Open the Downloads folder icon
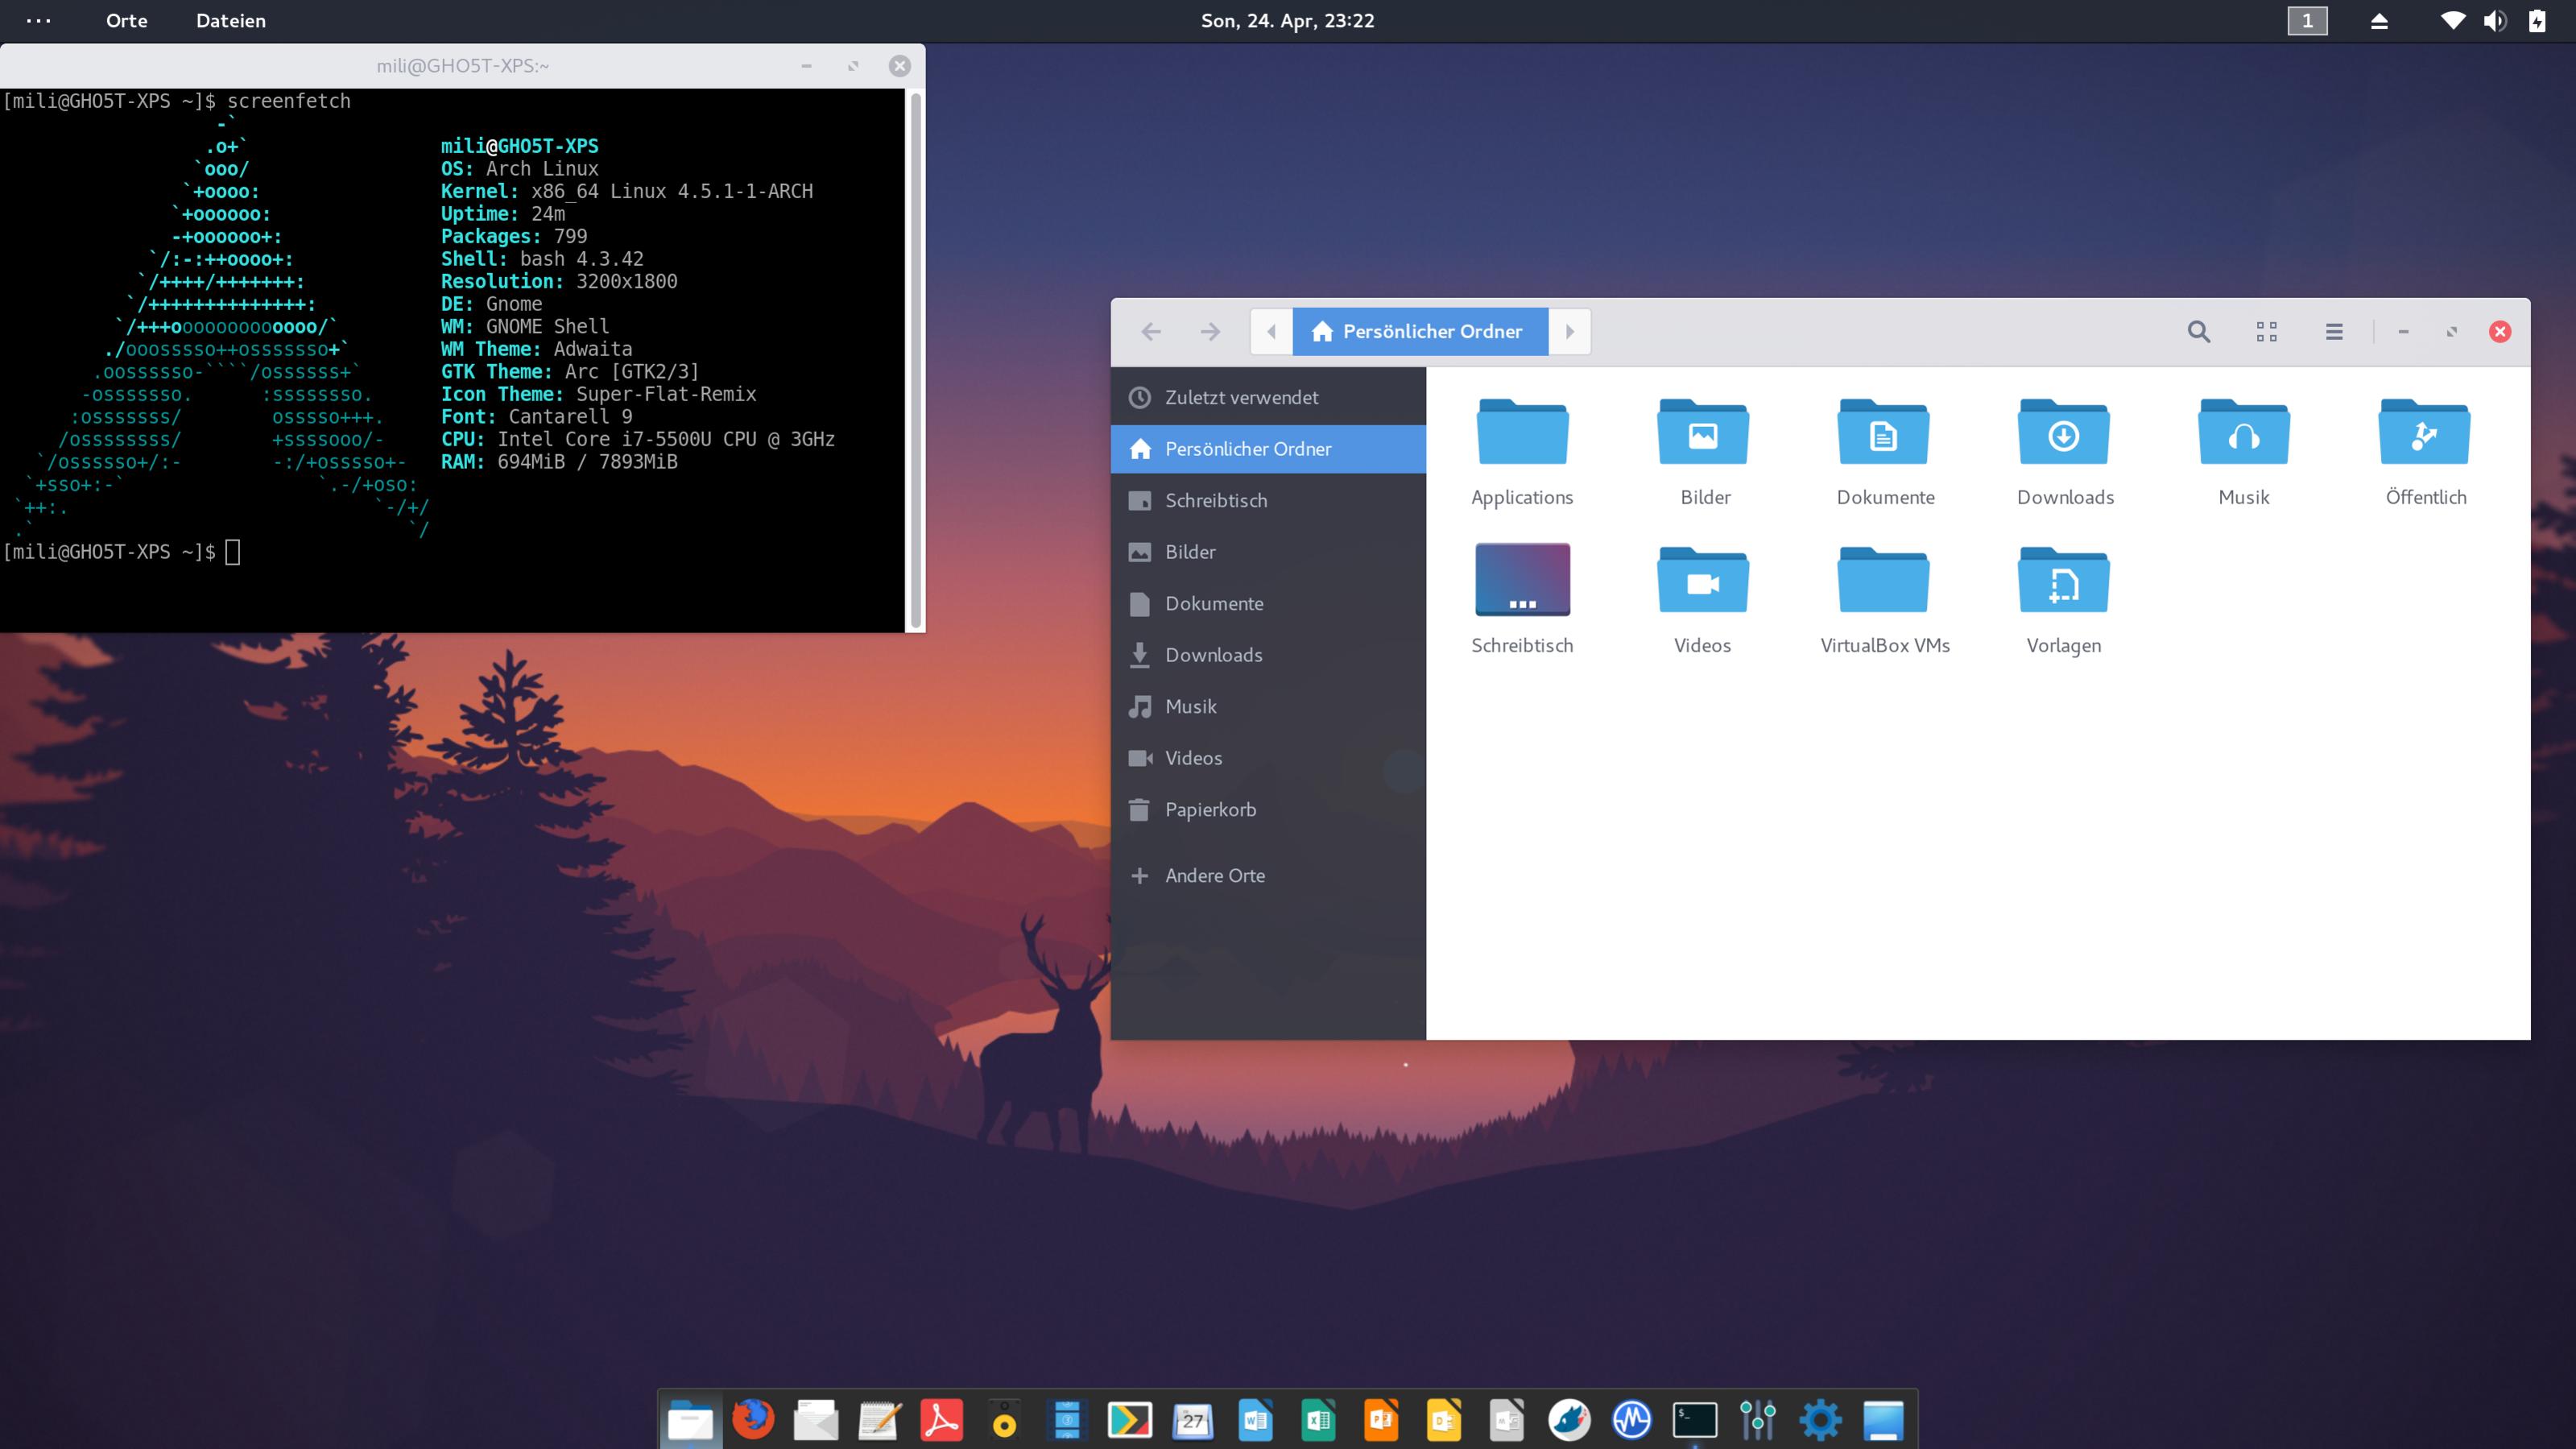Screen dimensions: 2576x1449 coord(2064,435)
